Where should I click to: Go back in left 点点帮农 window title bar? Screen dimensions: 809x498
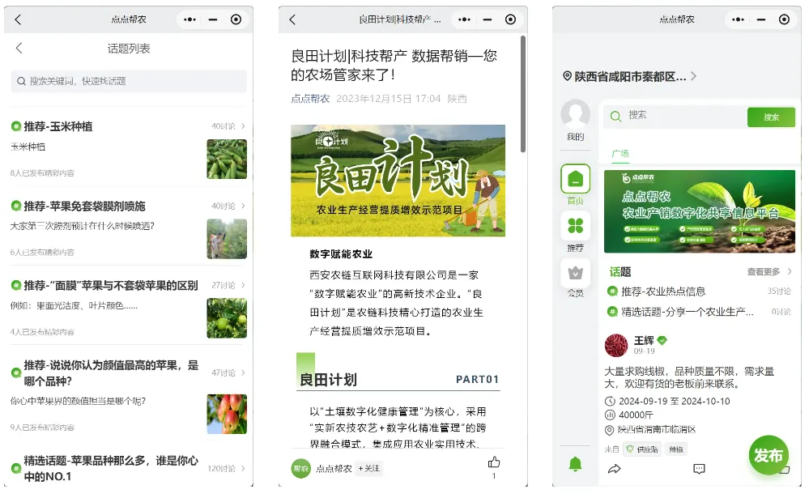pyautogui.click(x=18, y=19)
